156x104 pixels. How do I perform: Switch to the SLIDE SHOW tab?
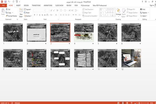pyautogui.click(x=59, y=5)
